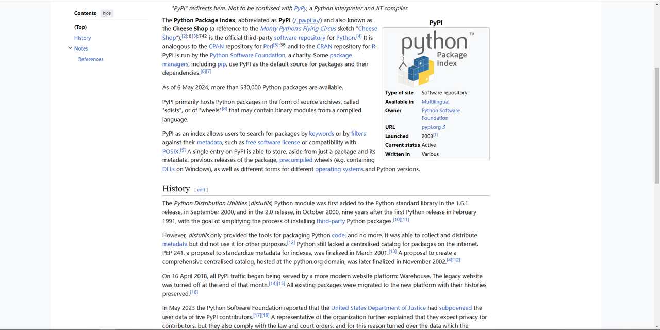Jump to (Top) in Contents

(x=80, y=27)
